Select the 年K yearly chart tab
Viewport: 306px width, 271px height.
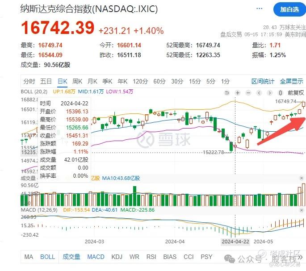pos(122,81)
